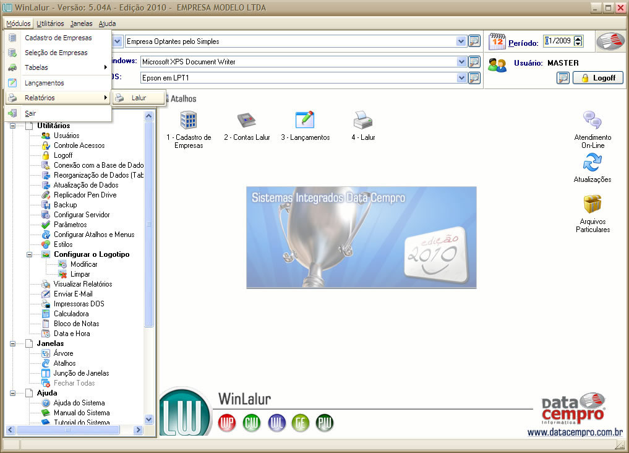
Task: Open the dropdown left of the Empresa field
Action: tap(117, 41)
